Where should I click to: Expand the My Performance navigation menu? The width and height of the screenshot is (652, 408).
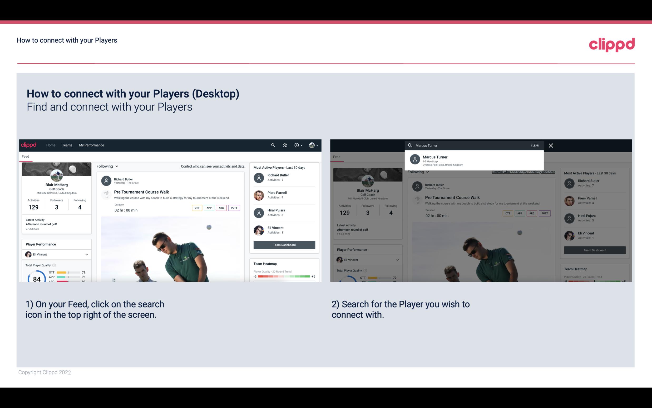click(92, 145)
